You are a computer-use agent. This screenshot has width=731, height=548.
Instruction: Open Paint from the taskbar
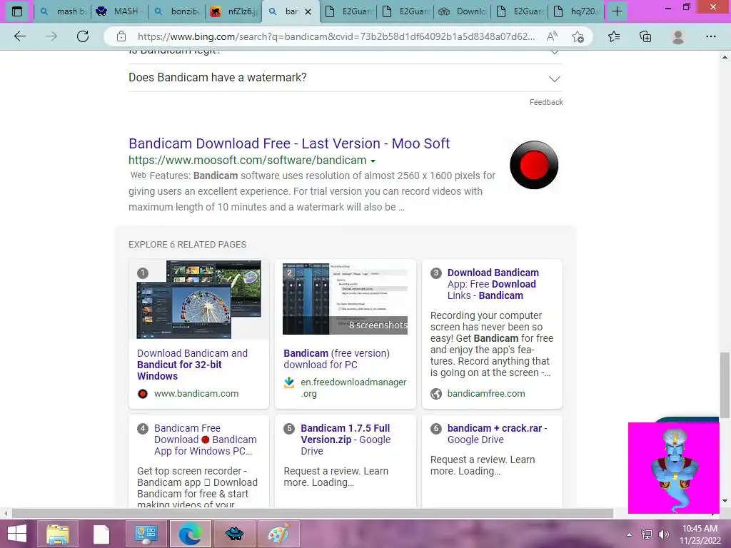pyautogui.click(x=279, y=534)
